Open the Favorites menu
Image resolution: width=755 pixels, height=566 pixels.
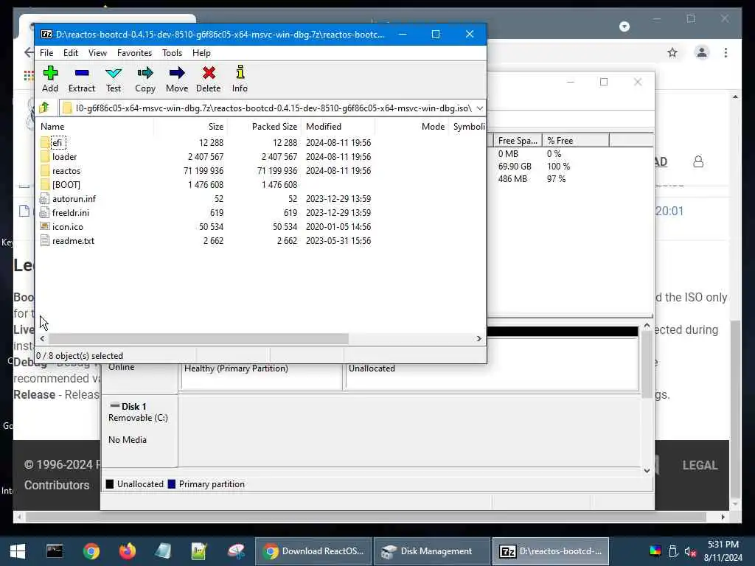coord(134,53)
